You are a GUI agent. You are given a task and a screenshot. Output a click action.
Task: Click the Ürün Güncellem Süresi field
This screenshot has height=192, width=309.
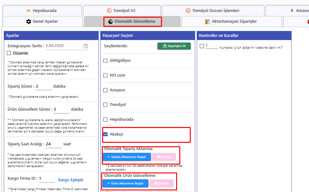[61, 109]
